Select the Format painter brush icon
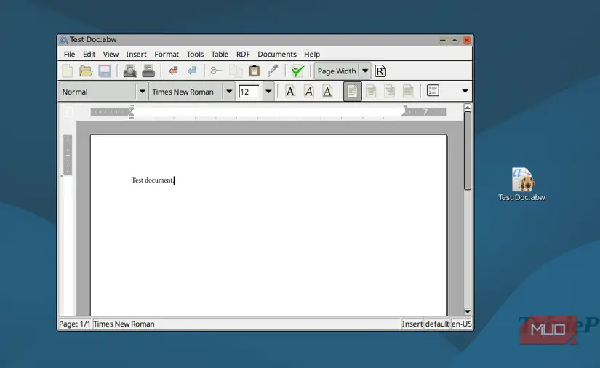This screenshot has width=600, height=368. pyautogui.click(x=273, y=71)
